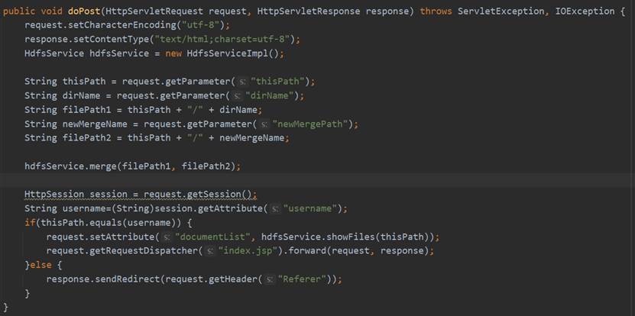Click HttpServletResponse parameter type
The image size is (635, 316).
pos(308,11)
